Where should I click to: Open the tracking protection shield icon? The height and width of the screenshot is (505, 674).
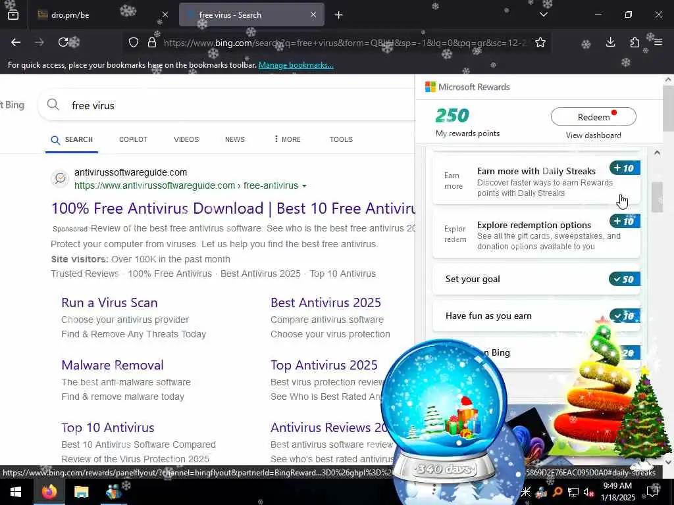(134, 42)
